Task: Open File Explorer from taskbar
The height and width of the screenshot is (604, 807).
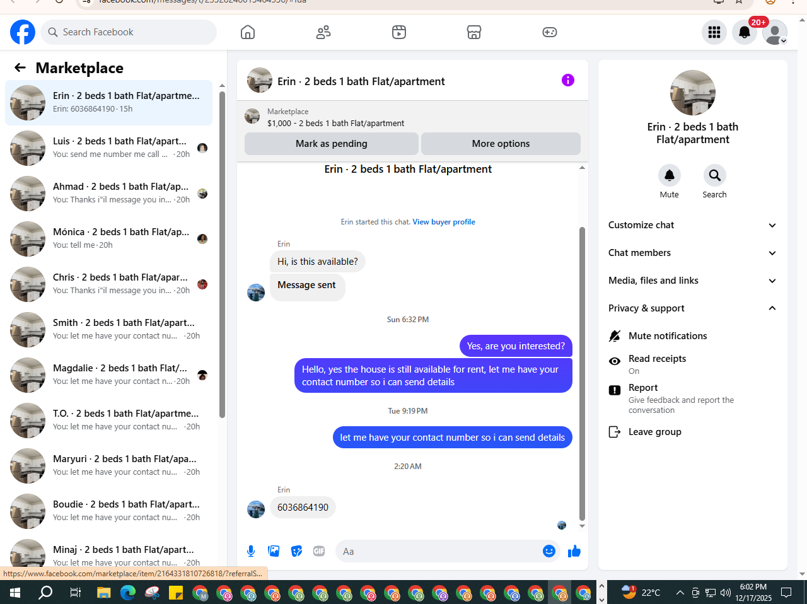Action: click(x=104, y=593)
